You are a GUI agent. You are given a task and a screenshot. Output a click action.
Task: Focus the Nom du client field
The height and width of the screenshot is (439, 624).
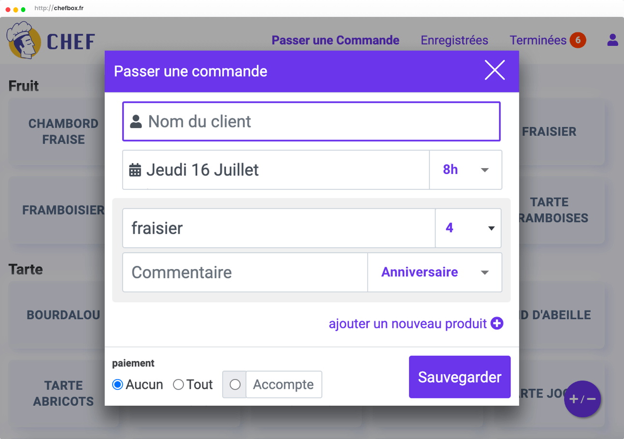point(319,122)
